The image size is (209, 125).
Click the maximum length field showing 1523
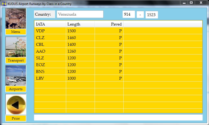152,15
